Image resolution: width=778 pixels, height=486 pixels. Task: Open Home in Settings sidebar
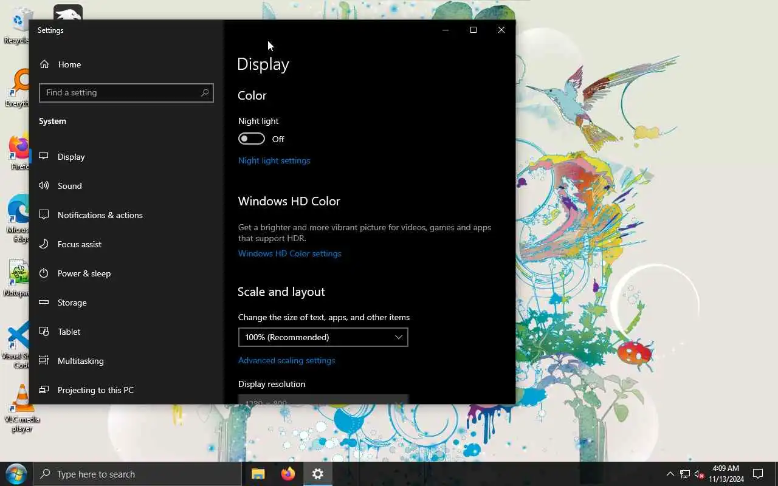(x=126, y=64)
